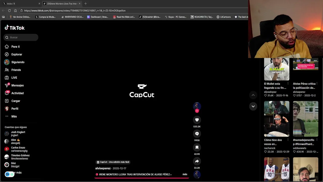Viewport: 323px width, 182px height.
Task: Like the video with heart icon
Action: (x=197, y=120)
